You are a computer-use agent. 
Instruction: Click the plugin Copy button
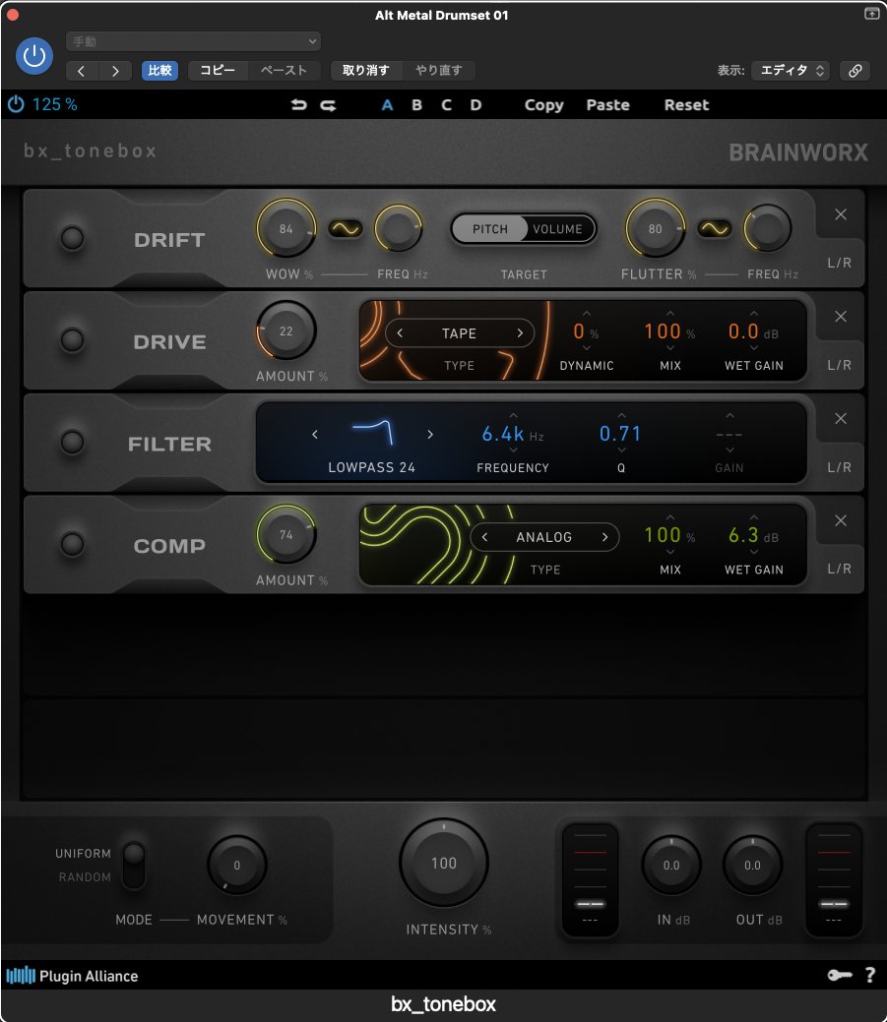[544, 105]
